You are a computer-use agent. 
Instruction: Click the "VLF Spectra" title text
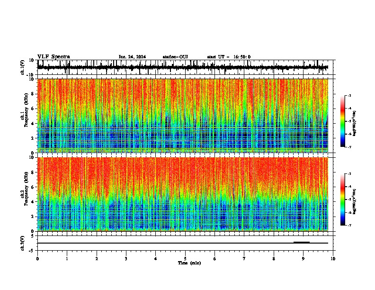pyautogui.click(x=54, y=57)
